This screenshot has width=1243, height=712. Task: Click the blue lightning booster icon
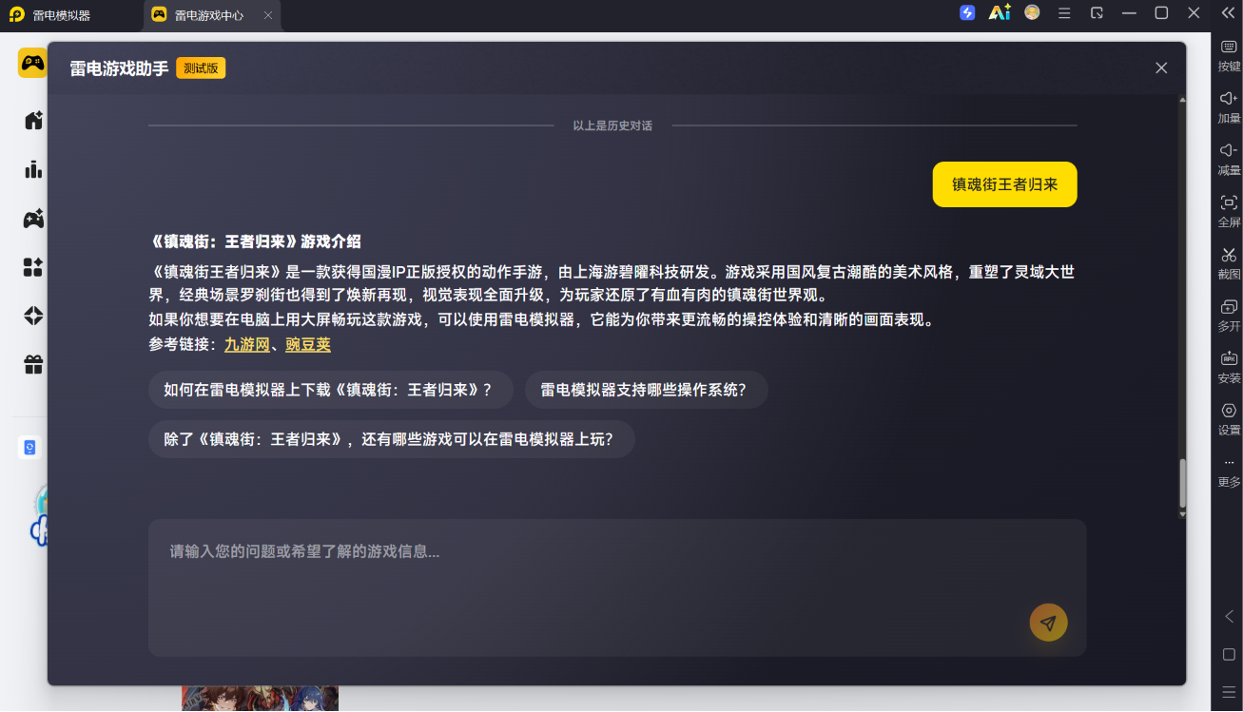click(967, 12)
